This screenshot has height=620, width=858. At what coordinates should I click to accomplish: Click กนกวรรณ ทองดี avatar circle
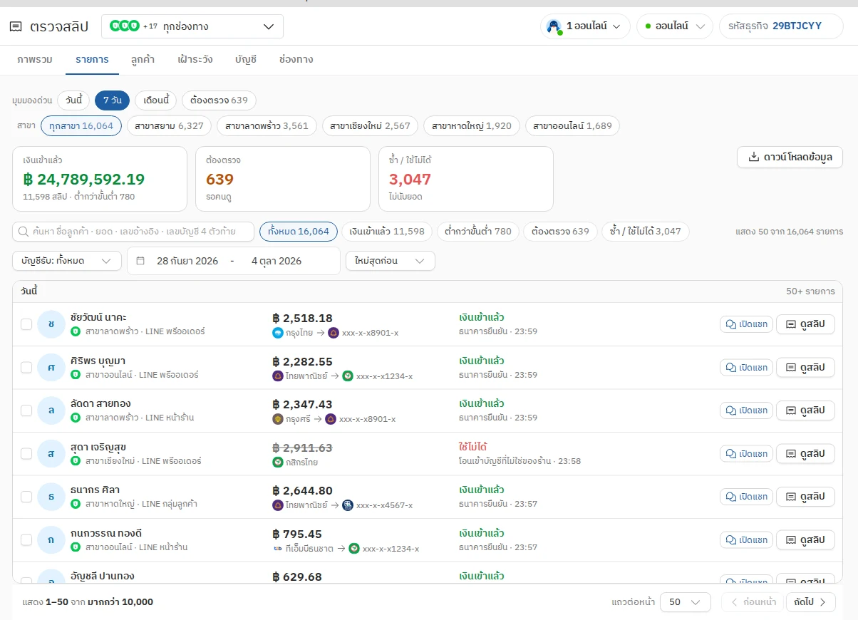tap(51, 540)
